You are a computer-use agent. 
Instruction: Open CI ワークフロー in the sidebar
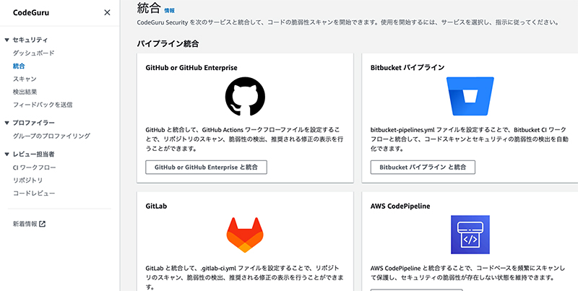[34, 168]
